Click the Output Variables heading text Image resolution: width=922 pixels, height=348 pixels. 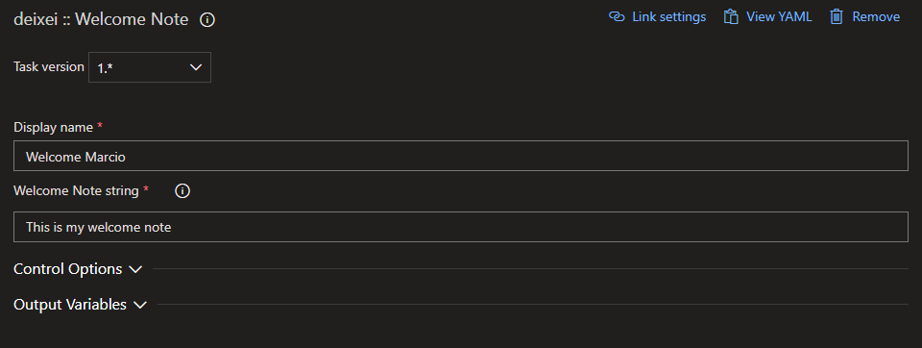coord(70,305)
